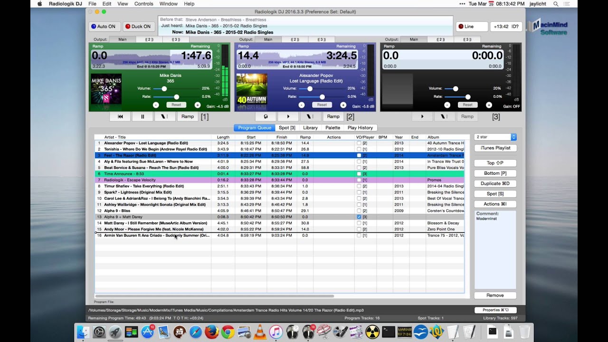Click the Duplicate button
Viewport: 608px width, 342px height.
[x=495, y=183]
